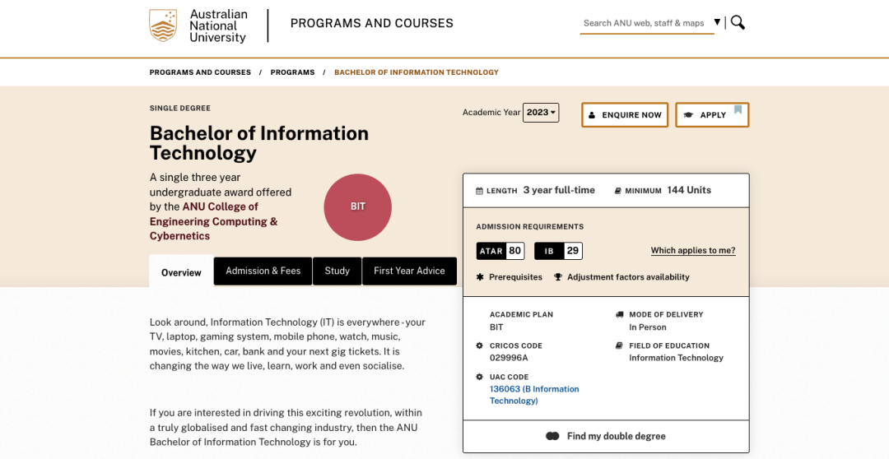Click the trophy icon beside Adjustment factors
Image resolution: width=889 pixels, height=459 pixels.
[558, 277]
